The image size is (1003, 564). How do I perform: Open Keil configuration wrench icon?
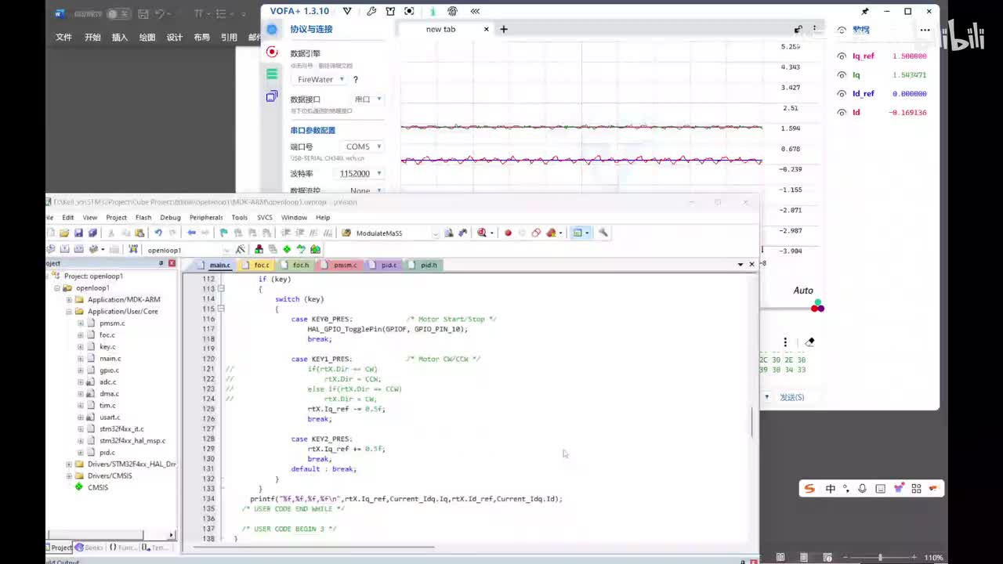pos(603,233)
